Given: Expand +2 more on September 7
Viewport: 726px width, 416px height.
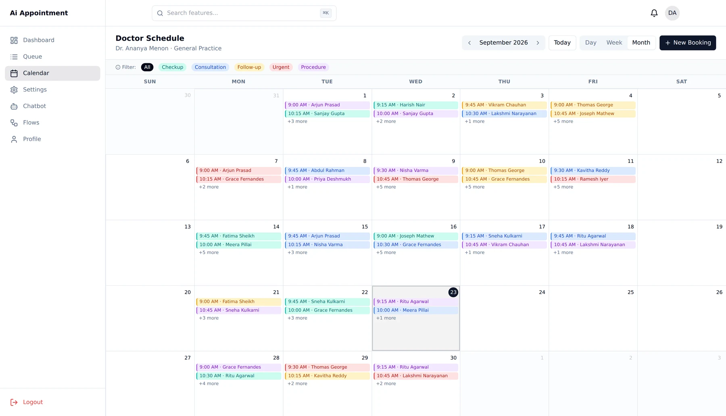Looking at the screenshot, I should pyautogui.click(x=209, y=187).
